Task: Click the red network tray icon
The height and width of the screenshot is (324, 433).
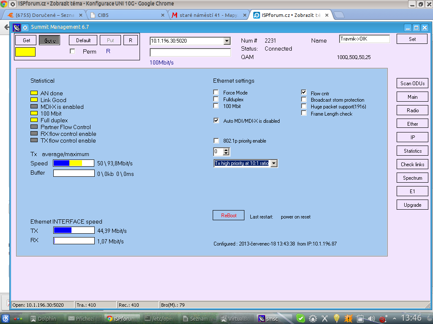Action: point(383,319)
